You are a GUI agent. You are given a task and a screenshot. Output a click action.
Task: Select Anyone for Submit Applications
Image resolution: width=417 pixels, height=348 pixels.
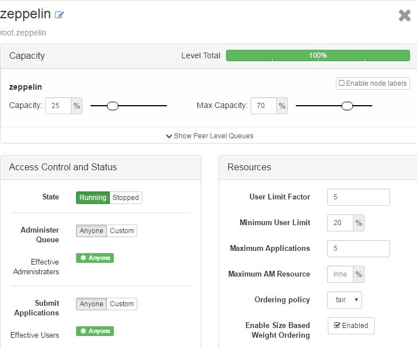pyautogui.click(x=91, y=304)
